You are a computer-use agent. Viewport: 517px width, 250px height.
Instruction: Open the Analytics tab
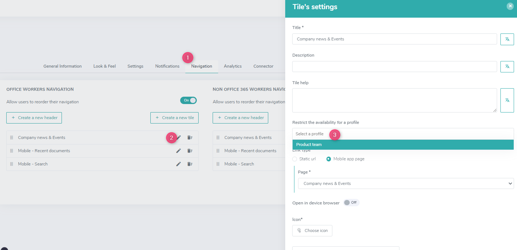[x=233, y=66]
